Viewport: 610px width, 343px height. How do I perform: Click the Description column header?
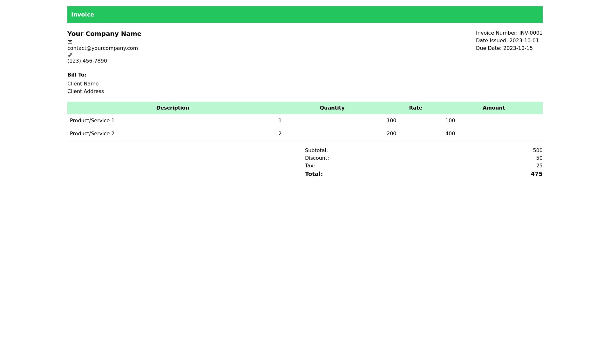[x=173, y=108]
